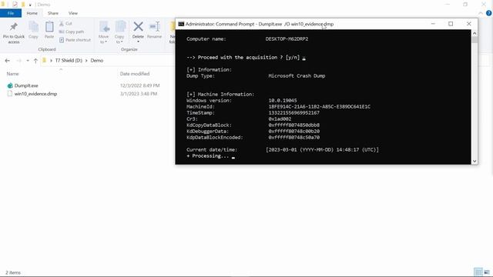The height and width of the screenshot is (277, 493).
Task: Choose Paste shortcut in ribbon
Action: (x=75, y=40)
